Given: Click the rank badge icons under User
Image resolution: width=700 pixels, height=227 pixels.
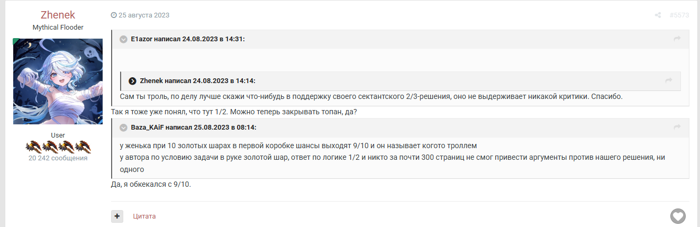Looking at the screenshot, I should tap(58, 147).
